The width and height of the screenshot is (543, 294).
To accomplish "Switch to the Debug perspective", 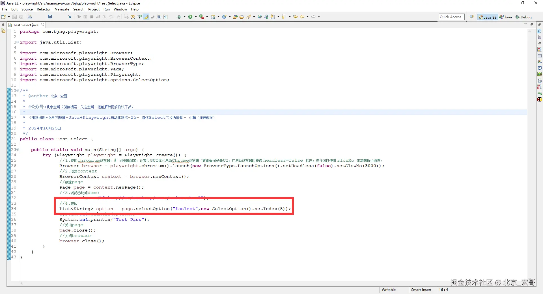I will pos(523,17).
